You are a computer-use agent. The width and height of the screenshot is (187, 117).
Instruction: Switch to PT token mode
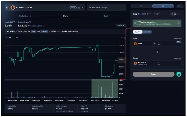(x=141, y=6)
